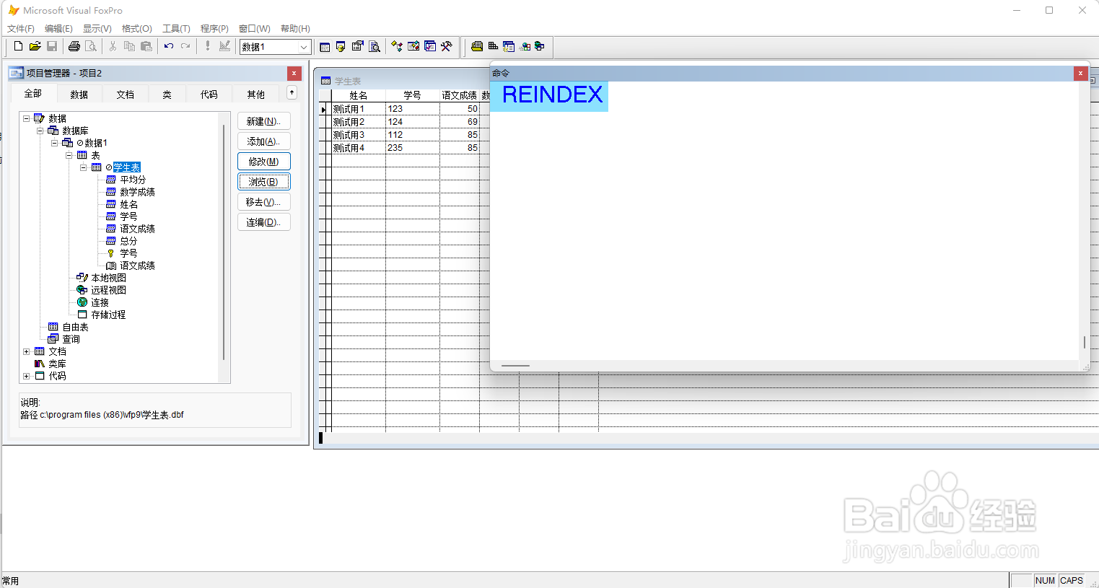Click the last icon on the second toolbar
The height and width of the screenshot is (588, 1099).
(x=539, y=46)
